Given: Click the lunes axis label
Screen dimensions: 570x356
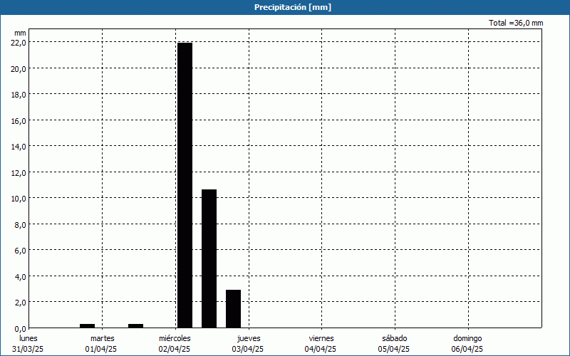Looking at the screenshot, I should coord(28,339).
